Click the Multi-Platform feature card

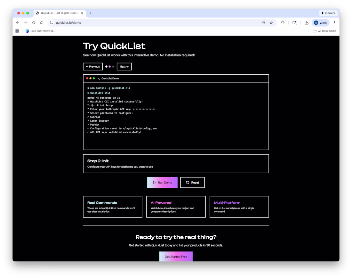pyautogui.click(x=239, y=207)
